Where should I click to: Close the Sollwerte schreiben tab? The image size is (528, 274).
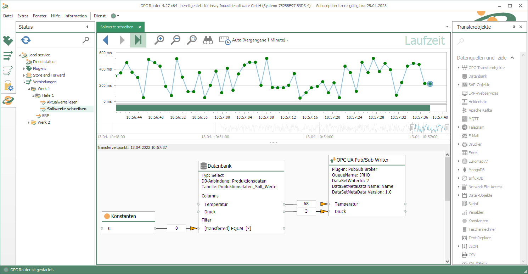pos(140,27)
